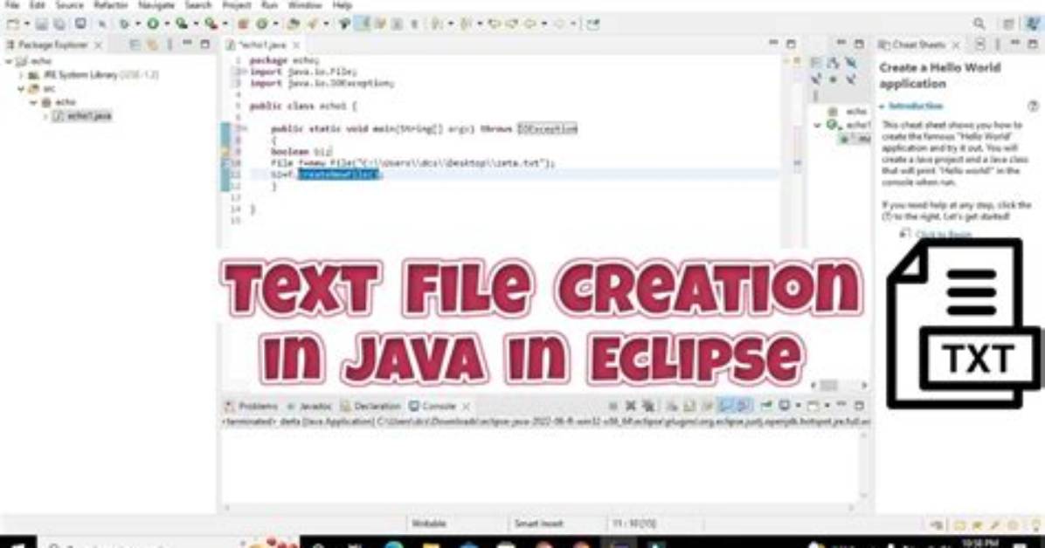Image resolution: width=1045 pixels, height=548 pixels.
Task: Click Remove All Terminated Launches icon
Action: coord(647,406)
